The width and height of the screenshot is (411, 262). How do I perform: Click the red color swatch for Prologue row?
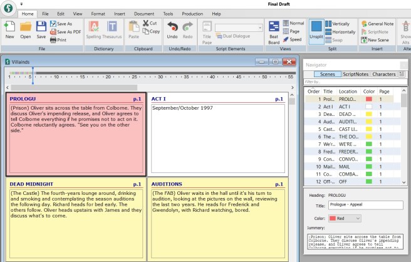368,99
